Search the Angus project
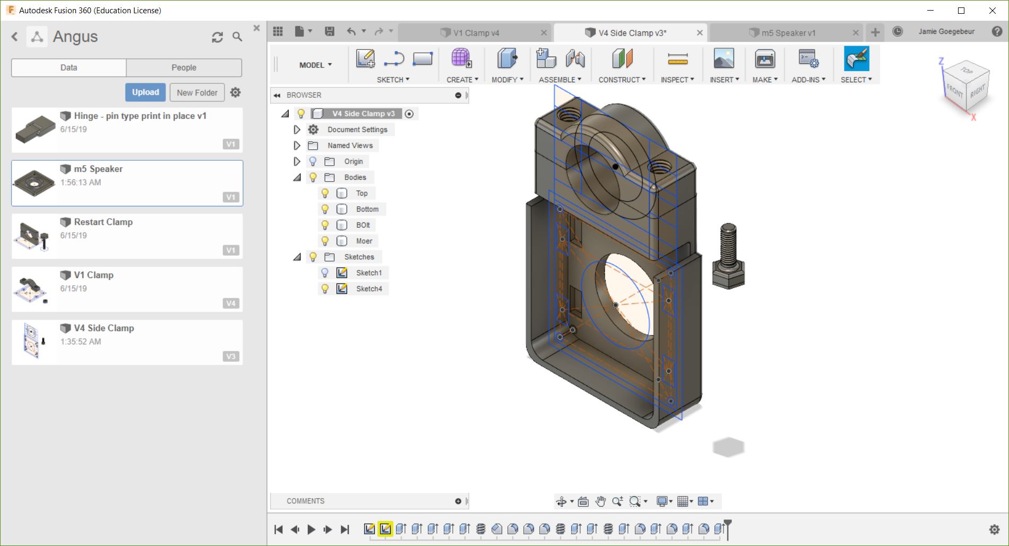The height and width of the screenshot is (546, 1009). [237, 37]
